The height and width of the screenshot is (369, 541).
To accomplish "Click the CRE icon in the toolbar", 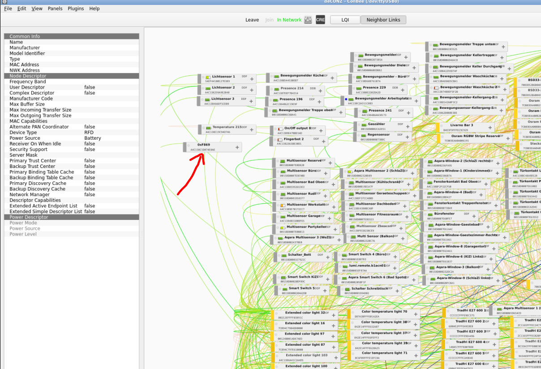I will (x=320, y=20).
